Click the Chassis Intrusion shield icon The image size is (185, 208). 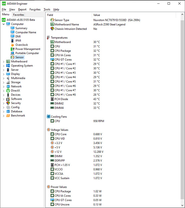(52, 29)
